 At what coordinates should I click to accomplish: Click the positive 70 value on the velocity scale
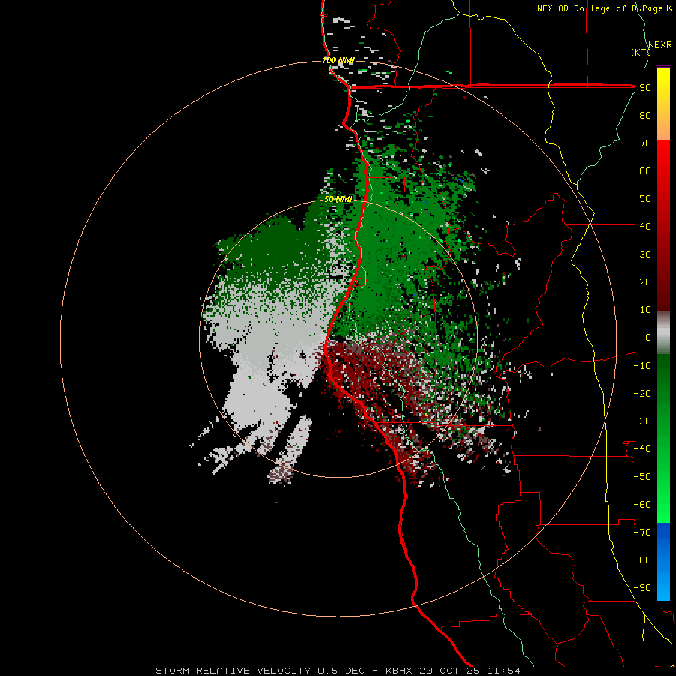pyautogui.click(x=645, y=143)
